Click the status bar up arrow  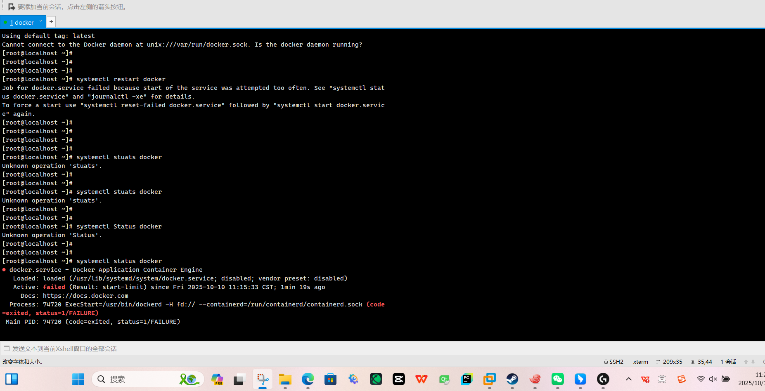tap(746, 362)
